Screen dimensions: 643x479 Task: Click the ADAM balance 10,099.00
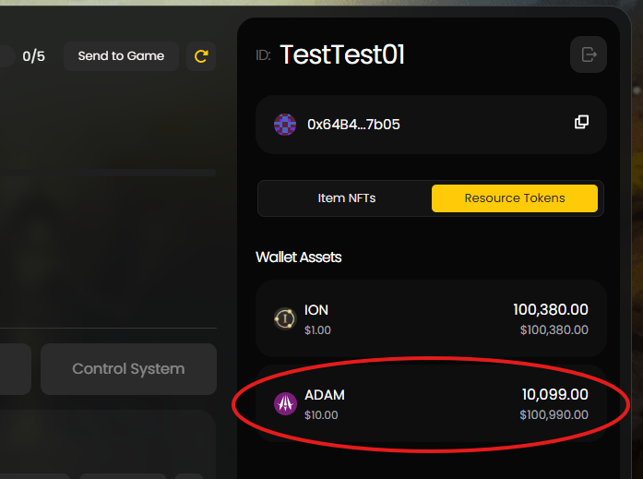tap(554, 395)
